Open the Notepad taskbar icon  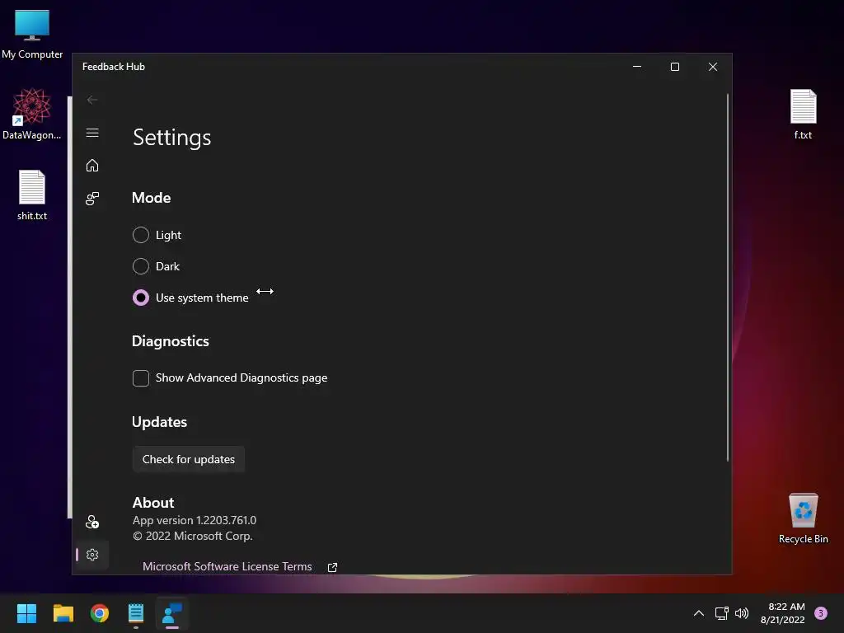click(x=136, y=613)
